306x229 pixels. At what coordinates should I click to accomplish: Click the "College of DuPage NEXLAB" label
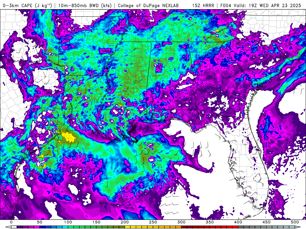click(x=148, y=5)
